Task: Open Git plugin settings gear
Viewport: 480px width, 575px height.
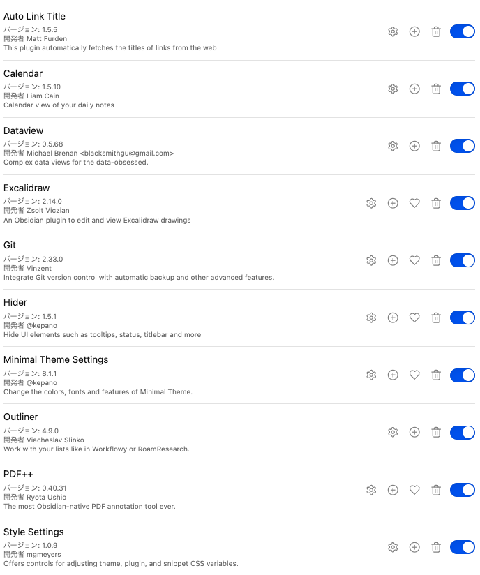Action: point(371,260)
